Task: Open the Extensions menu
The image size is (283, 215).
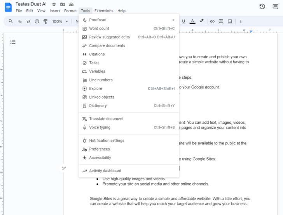Action: tap(104, 11)
